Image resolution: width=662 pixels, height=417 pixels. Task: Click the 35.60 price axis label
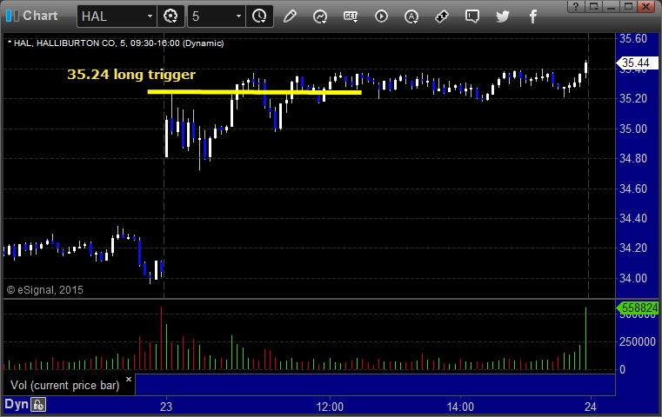633,39
